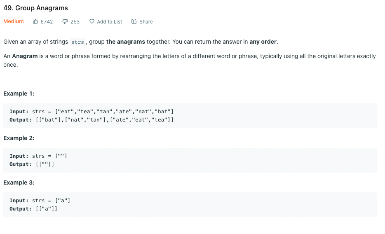
Task: Click the Medium difficulty label
Action: [x=14, y=21]
